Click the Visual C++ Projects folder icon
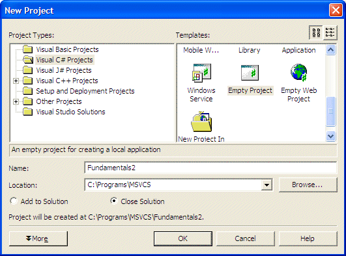 [x=28, y=81]
